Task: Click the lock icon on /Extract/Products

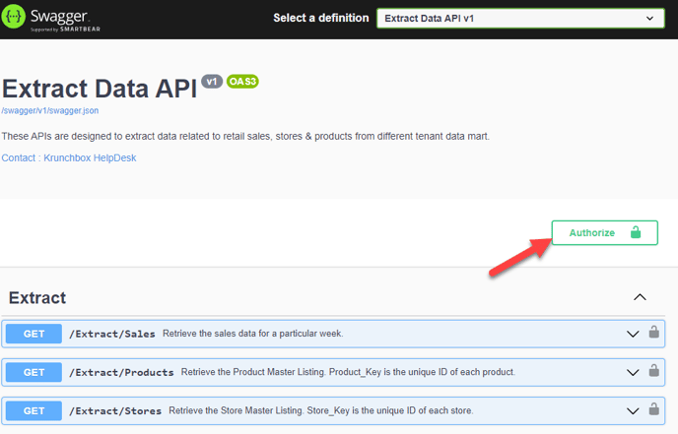Action: point(653,370)
